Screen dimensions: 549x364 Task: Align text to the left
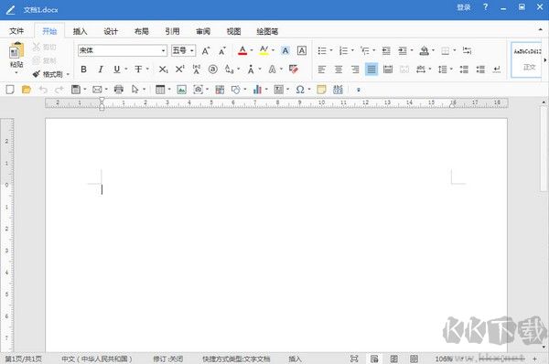pyautogui.click(x=321, y=70)
